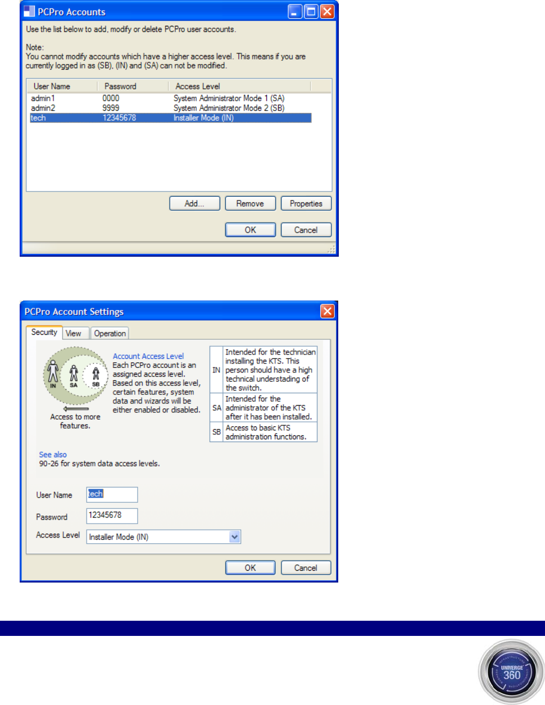Click the SB row in description table

tap(264, 432)
